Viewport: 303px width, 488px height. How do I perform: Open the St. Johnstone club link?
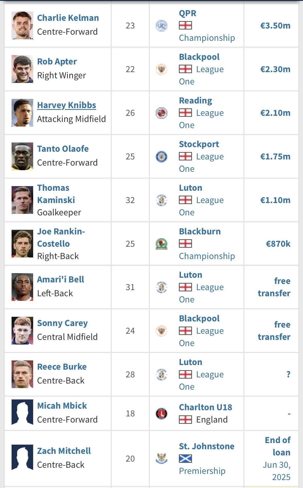[x=207, y=446]
